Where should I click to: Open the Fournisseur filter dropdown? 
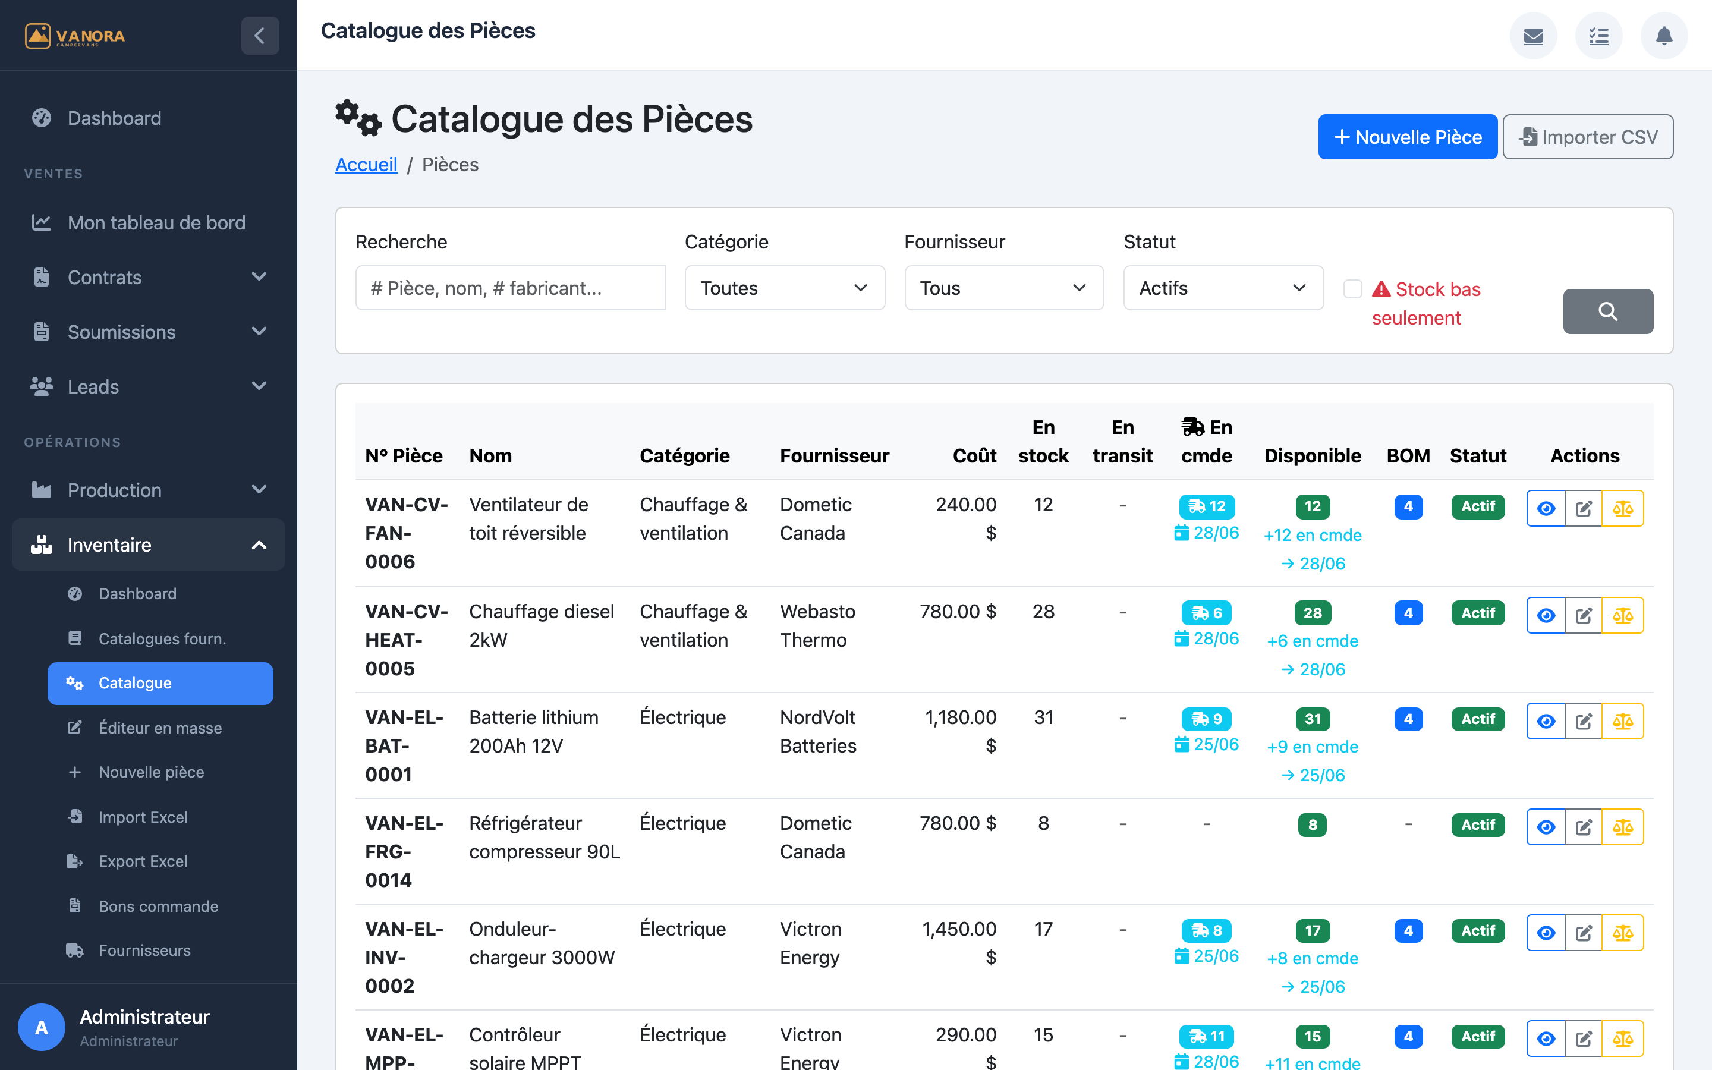click(x=1004, y=288)
